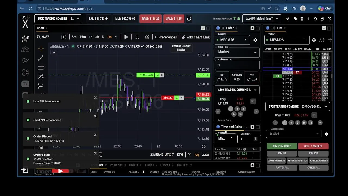This screenshot has width=348, height=196.
Task: Switch to the Trades tab
Action: point(149,165)
